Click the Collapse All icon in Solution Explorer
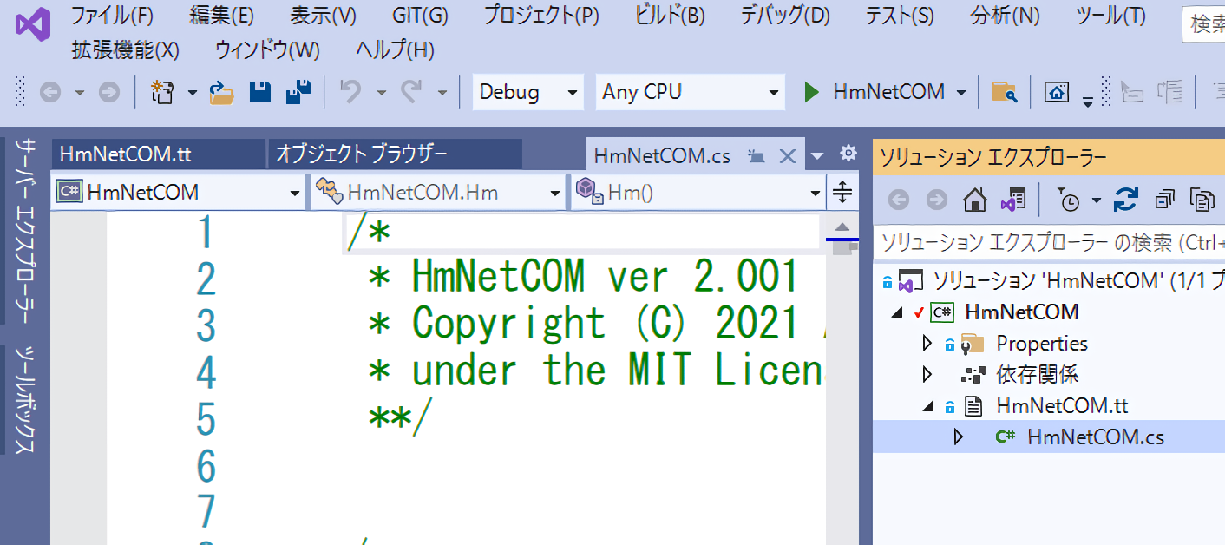This screenshot has height=545, width=1225. click(x=1165, y=201)
